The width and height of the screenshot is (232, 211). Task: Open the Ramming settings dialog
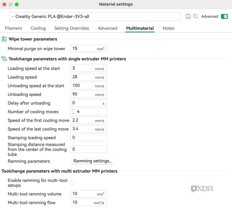click(93, 161)
